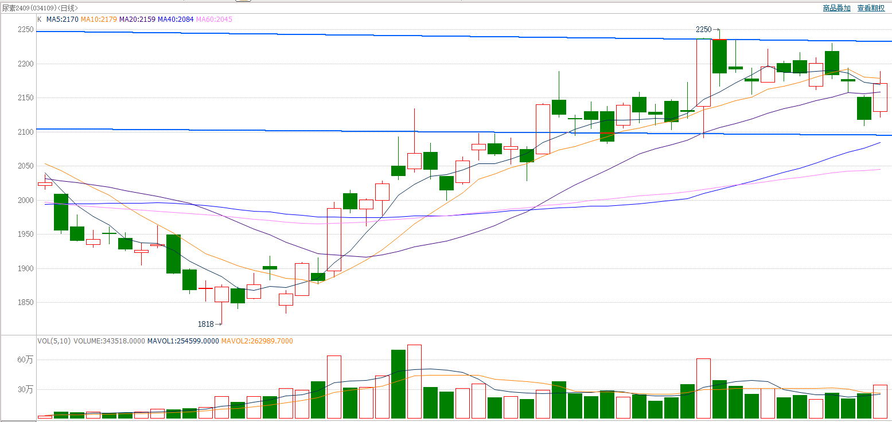Select the 1850 price axis label
The height and width of the screenshot is (422, 892).
pyautogui.click(x=26, y=303)
